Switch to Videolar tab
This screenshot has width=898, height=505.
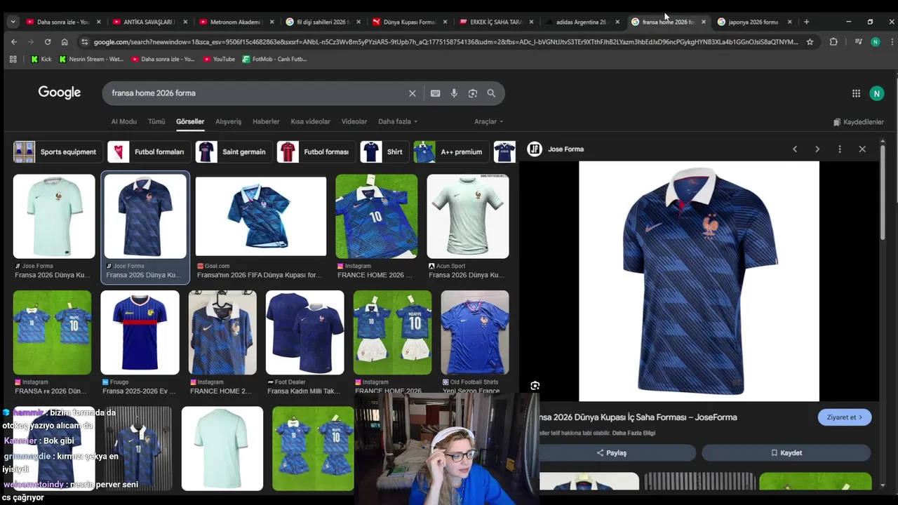click(x=354, y=121)
